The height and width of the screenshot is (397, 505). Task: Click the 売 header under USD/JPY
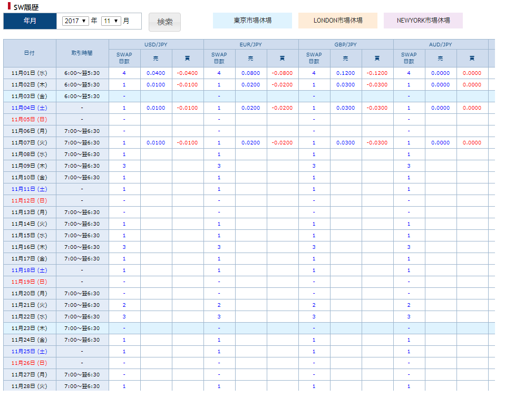pos(156,59)
